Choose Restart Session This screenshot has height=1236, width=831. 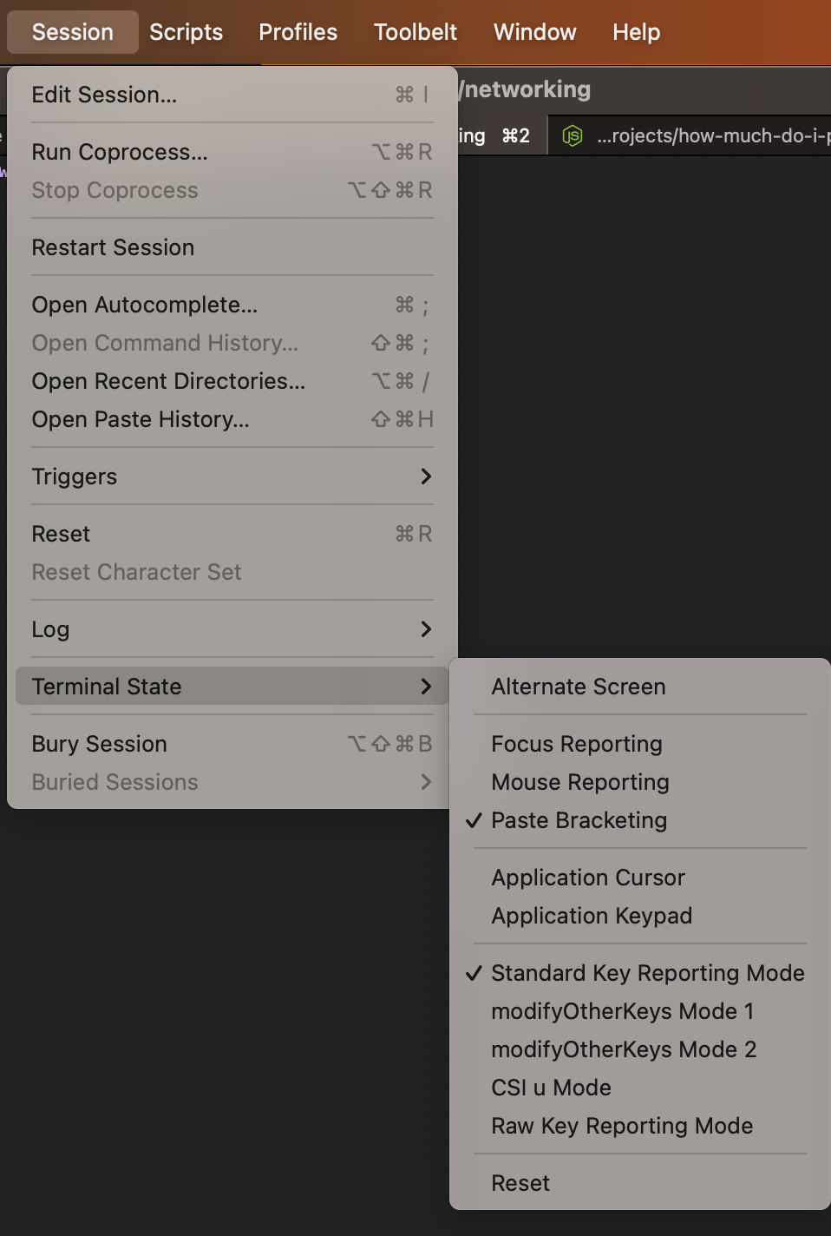(x=232, y=247)
